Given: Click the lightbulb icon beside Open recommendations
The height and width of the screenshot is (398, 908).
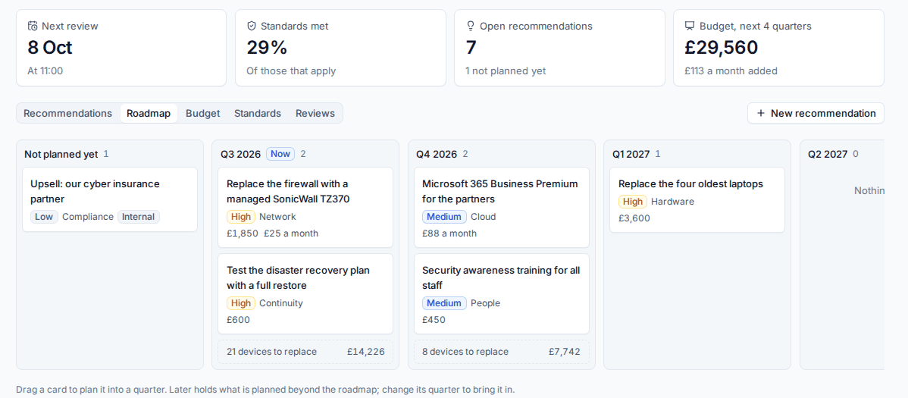Looking at the screenshot, I should (x=470, y=26).
